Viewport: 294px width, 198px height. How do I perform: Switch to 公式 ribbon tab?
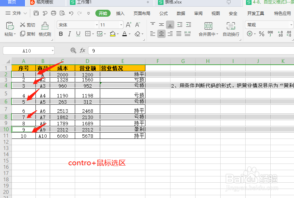tap(164, 13)
